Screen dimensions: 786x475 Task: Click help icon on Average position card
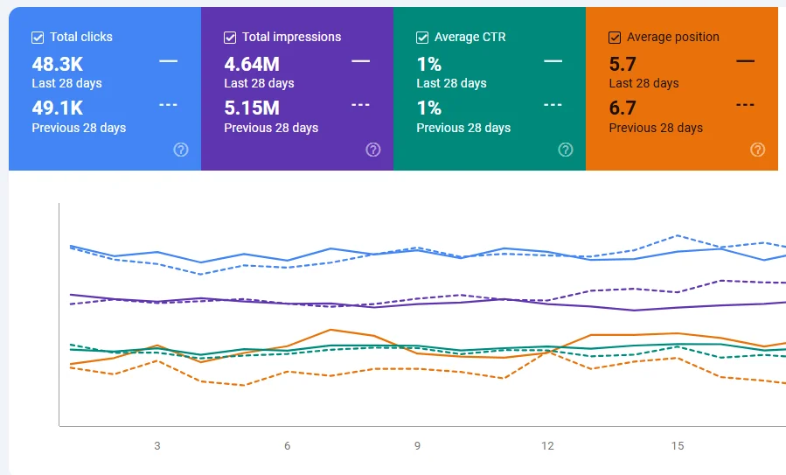click(758, 150)
